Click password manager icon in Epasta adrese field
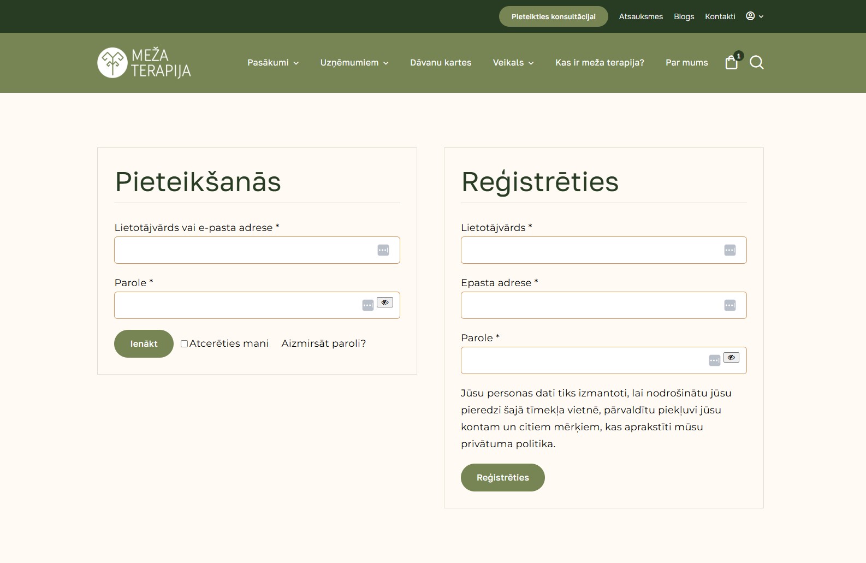 click(730, 305)
